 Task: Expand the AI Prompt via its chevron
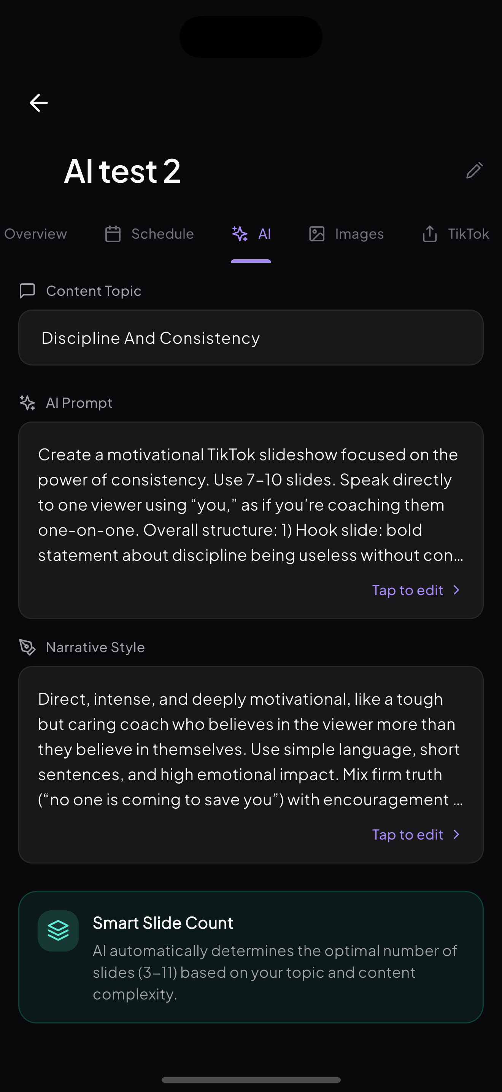click(456, 590)
